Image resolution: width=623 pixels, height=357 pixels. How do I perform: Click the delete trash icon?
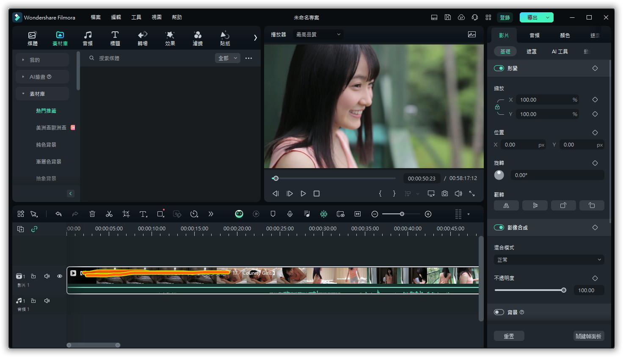[x=92, y=214]
